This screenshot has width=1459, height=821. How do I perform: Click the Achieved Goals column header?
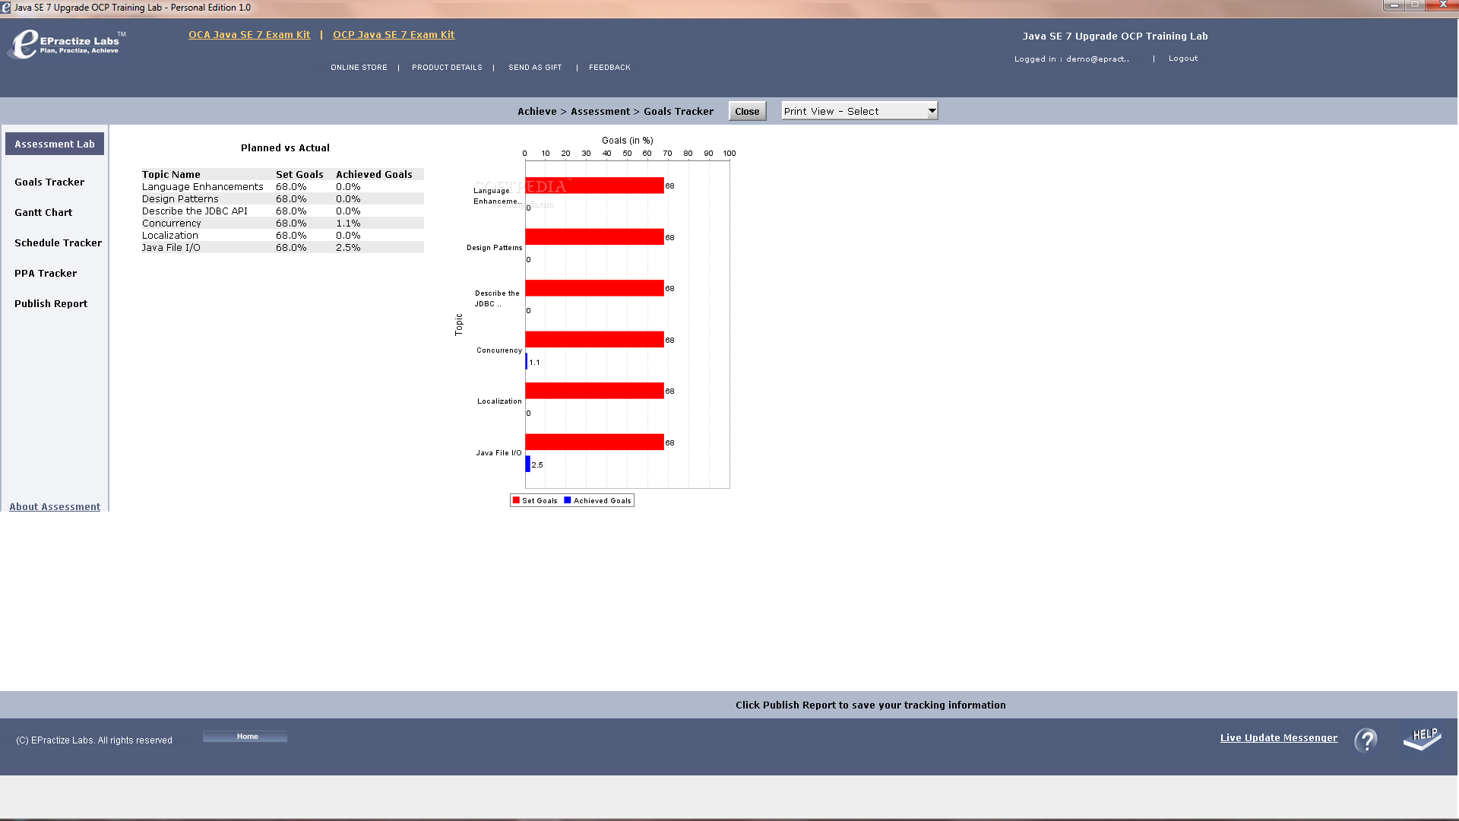pyautogui.click(x=374, y=174)
